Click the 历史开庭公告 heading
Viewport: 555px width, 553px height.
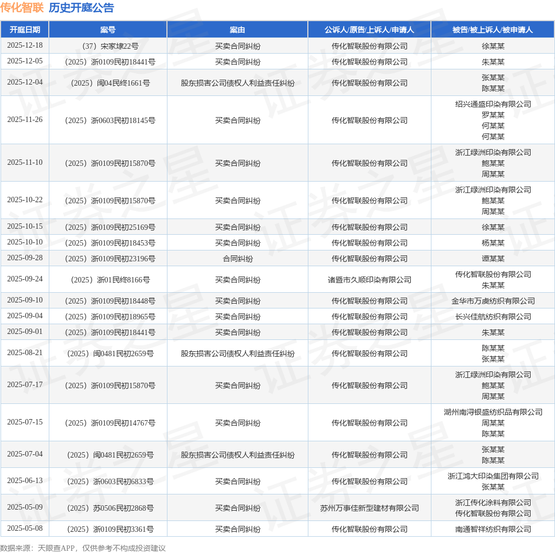click(81, 8)
